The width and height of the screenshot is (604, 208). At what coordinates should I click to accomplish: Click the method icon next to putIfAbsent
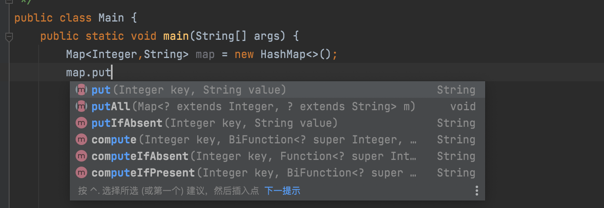pos(81,123)
